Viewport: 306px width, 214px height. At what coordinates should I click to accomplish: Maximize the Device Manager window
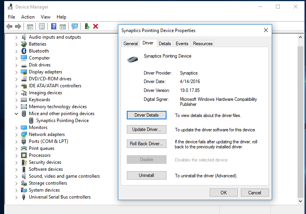(278, 7)
